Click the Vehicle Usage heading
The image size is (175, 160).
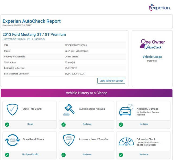click(x=152, y=57)
